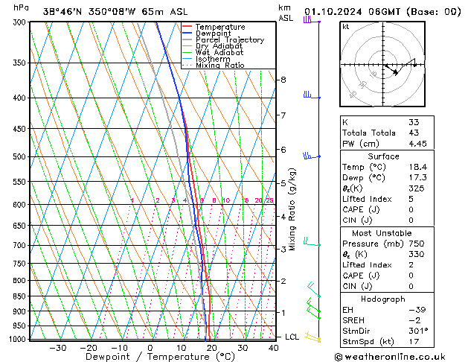Click the green Wet Adiabat legend line
Viewport: 468px width, 362px height.
[187, 53]
